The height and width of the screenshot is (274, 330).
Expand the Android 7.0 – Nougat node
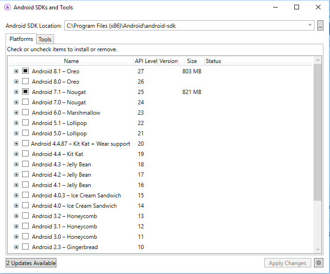coord(16,102)
